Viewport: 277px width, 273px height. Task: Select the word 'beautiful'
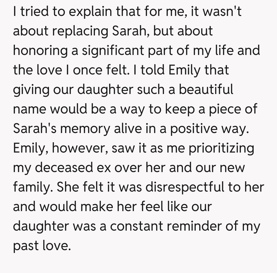click(x=206, y=89)
